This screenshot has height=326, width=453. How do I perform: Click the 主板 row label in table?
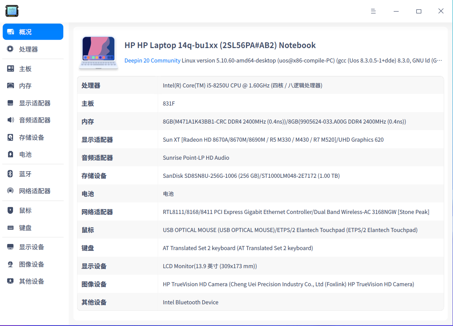[88, 103]
